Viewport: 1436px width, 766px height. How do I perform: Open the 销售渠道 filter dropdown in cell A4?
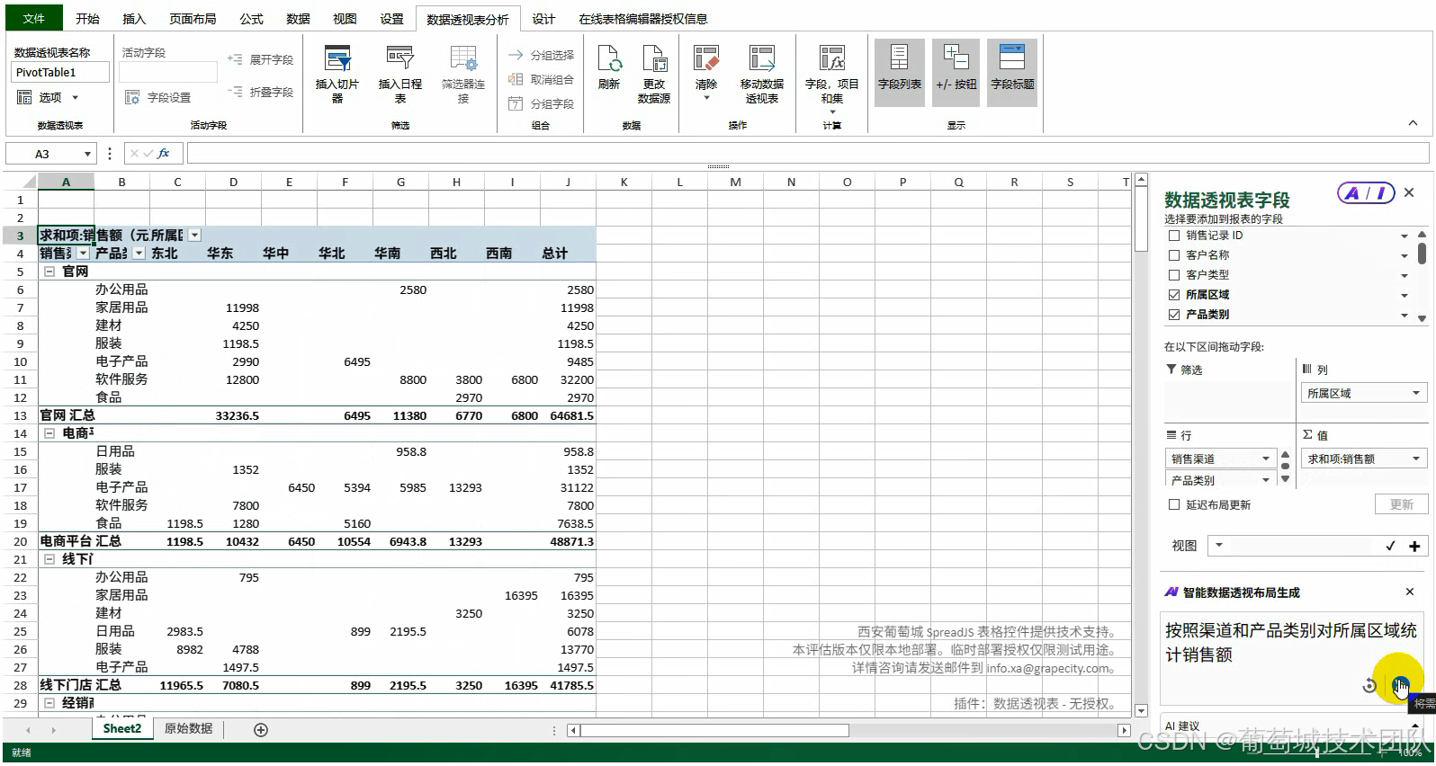click(x=83, y=254)
